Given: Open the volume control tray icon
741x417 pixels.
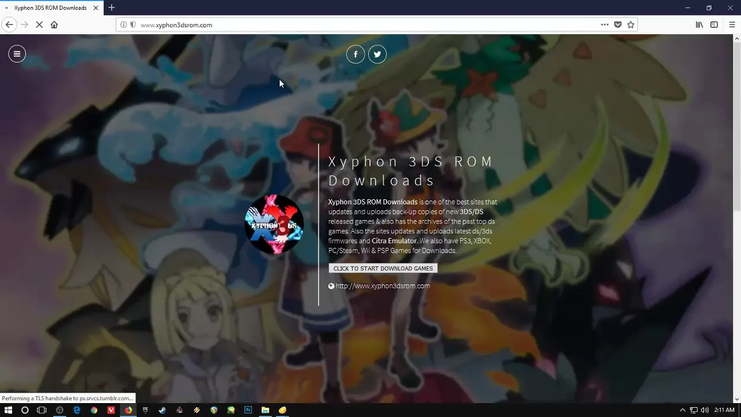Looking at the screenshot, I should [x=705, y=410].
